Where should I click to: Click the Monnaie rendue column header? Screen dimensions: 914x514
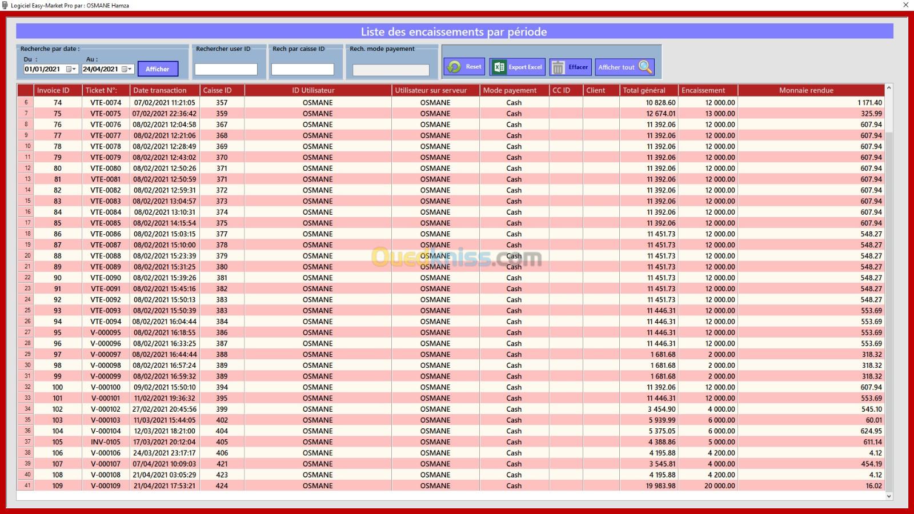click(x=805, y=90)
